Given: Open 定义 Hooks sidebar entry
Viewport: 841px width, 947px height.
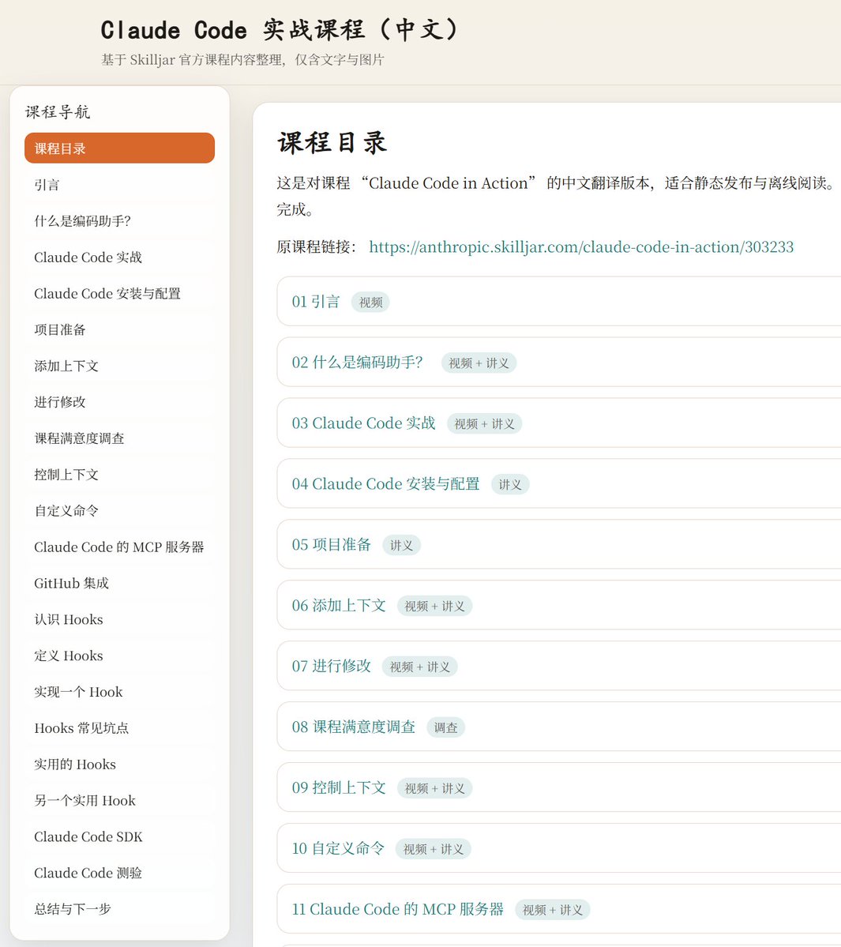Looking at the screenshot, I should pyautogui.click(x=119, y=656).
